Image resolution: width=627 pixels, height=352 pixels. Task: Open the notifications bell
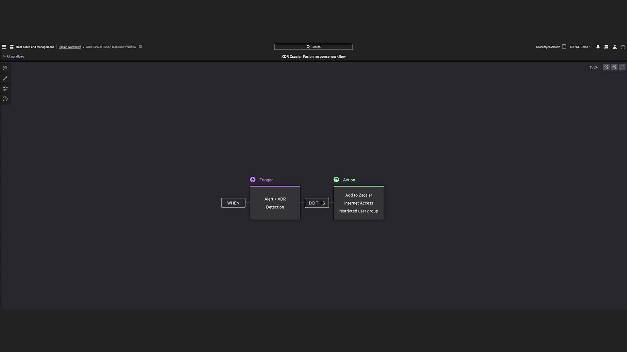(x=598, y=47)
